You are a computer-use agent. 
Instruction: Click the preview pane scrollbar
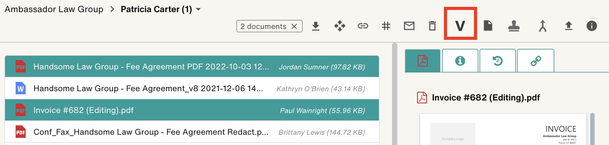[592, 129]
